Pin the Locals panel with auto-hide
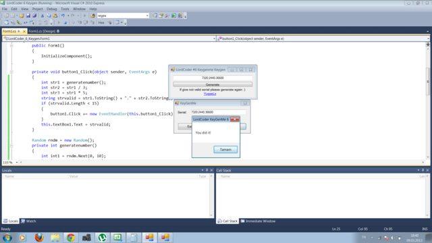The width and height of the screenshot is (432, 243). [x=207, y=170]
